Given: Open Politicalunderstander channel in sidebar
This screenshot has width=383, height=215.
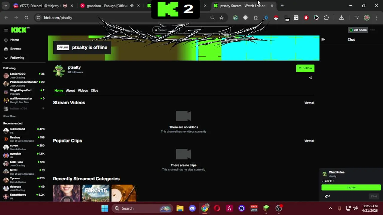Looking at the screenshot, I should click(x=24, y=84).
